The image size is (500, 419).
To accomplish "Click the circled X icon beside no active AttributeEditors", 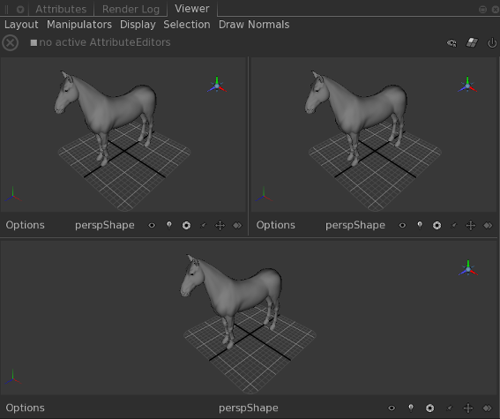I will coord(11,42).
